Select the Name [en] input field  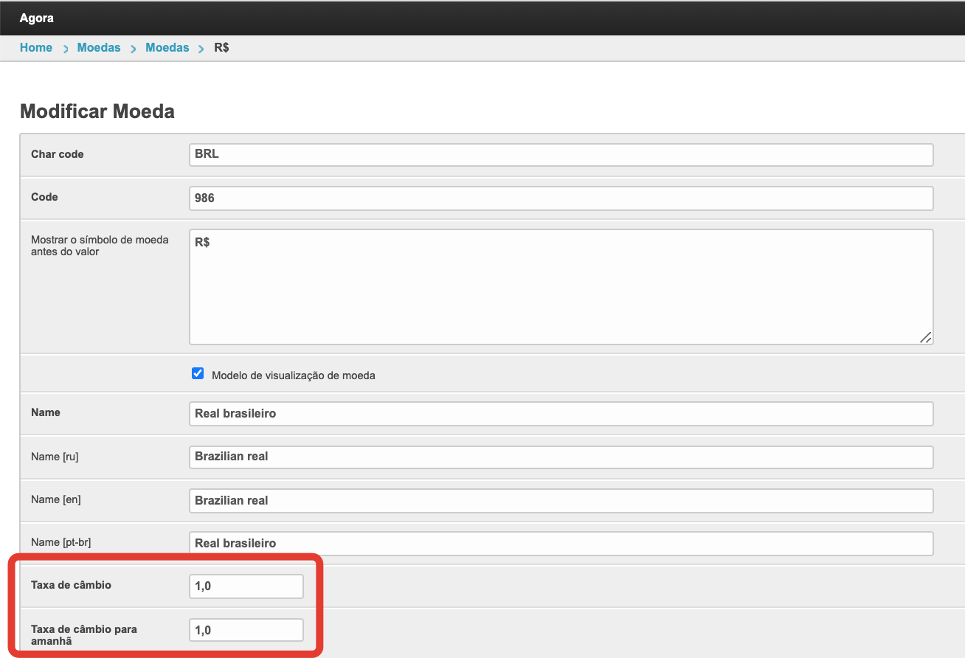coord(561,500)
